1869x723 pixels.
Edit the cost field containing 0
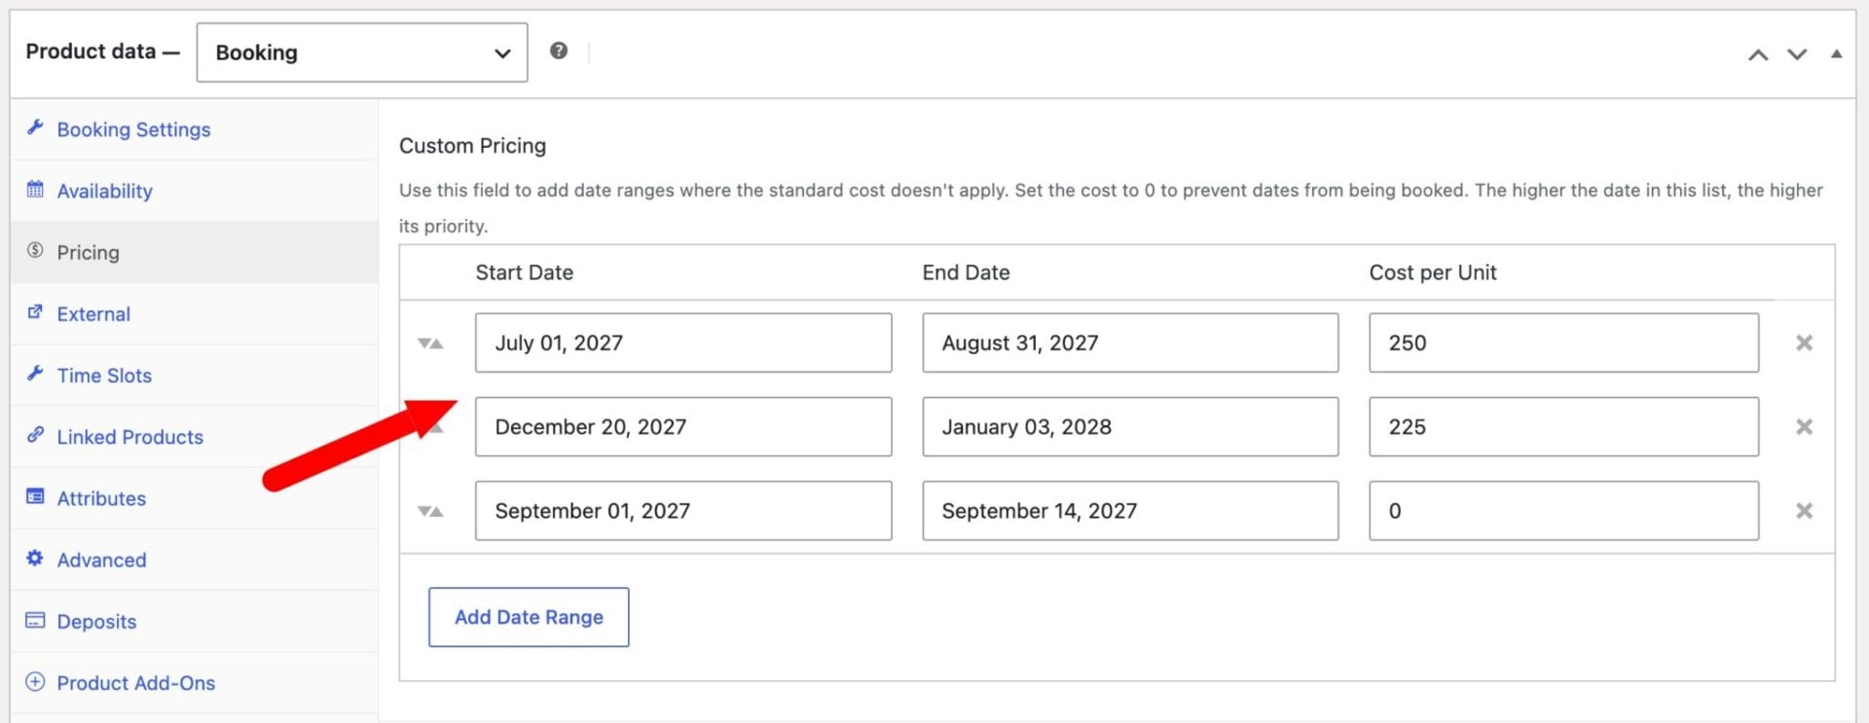point(1563,511)
